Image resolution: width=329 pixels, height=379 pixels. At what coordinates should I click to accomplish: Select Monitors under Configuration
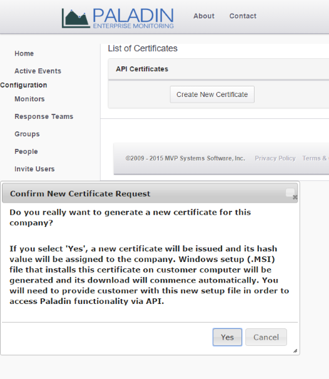[x=29, y=99]
